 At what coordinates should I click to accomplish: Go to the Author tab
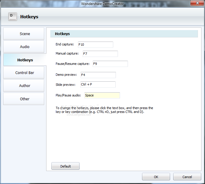[x=24, y=86]
